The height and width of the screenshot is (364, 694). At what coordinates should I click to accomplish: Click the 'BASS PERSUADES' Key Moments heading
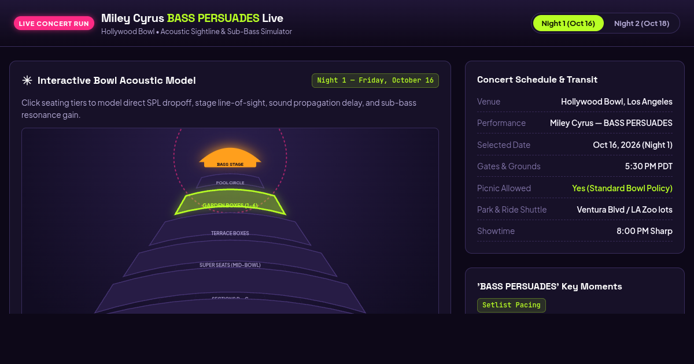click(549, 287)
